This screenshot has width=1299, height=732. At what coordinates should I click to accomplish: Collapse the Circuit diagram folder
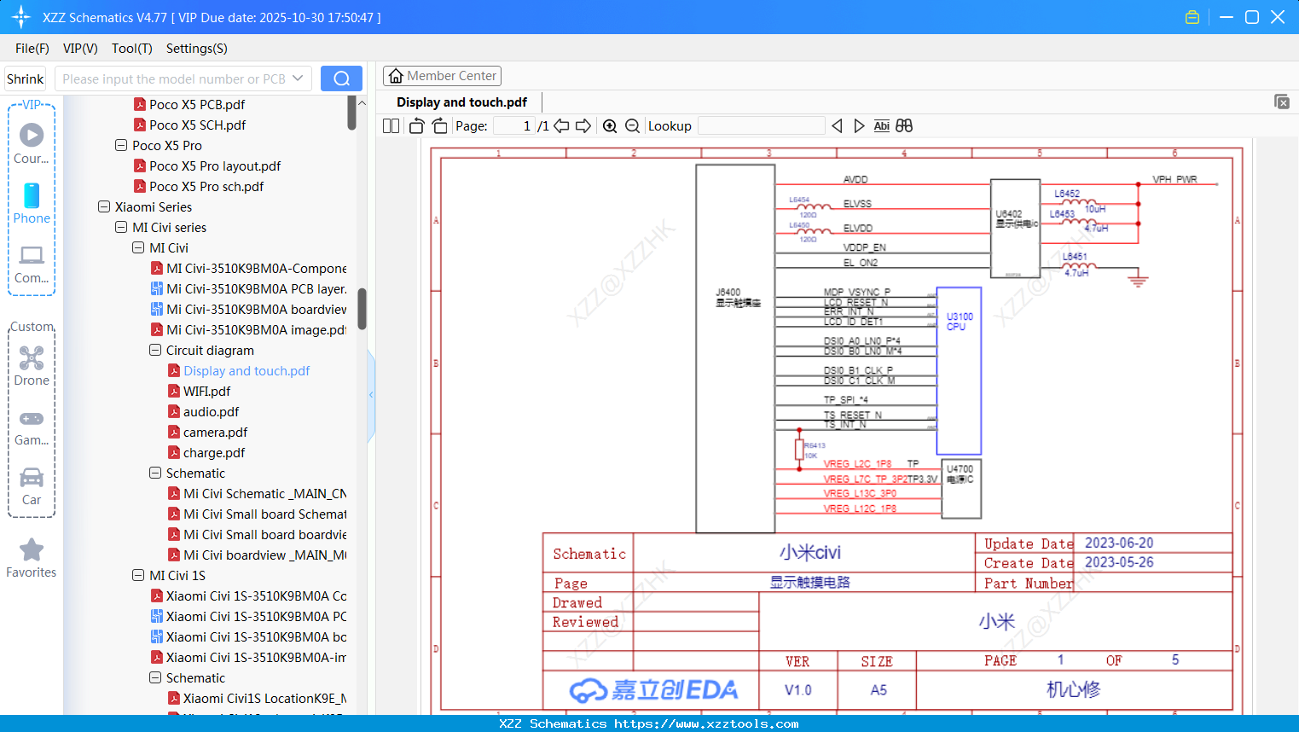(155, 351)
